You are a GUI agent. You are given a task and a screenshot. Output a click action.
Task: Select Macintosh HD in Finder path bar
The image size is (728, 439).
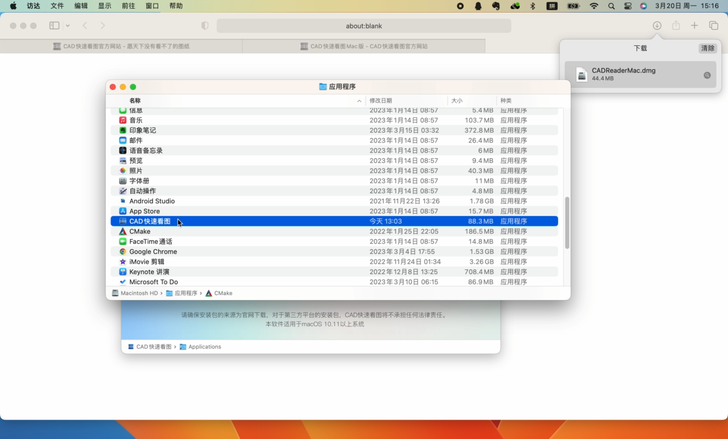pos(135,293)
